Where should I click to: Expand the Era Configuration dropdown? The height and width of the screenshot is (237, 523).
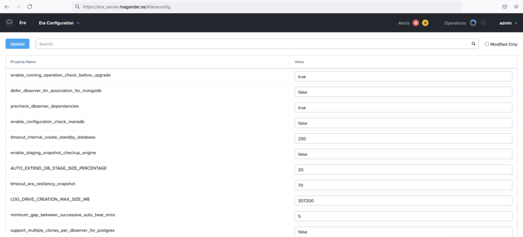click(x=59, y=23)
